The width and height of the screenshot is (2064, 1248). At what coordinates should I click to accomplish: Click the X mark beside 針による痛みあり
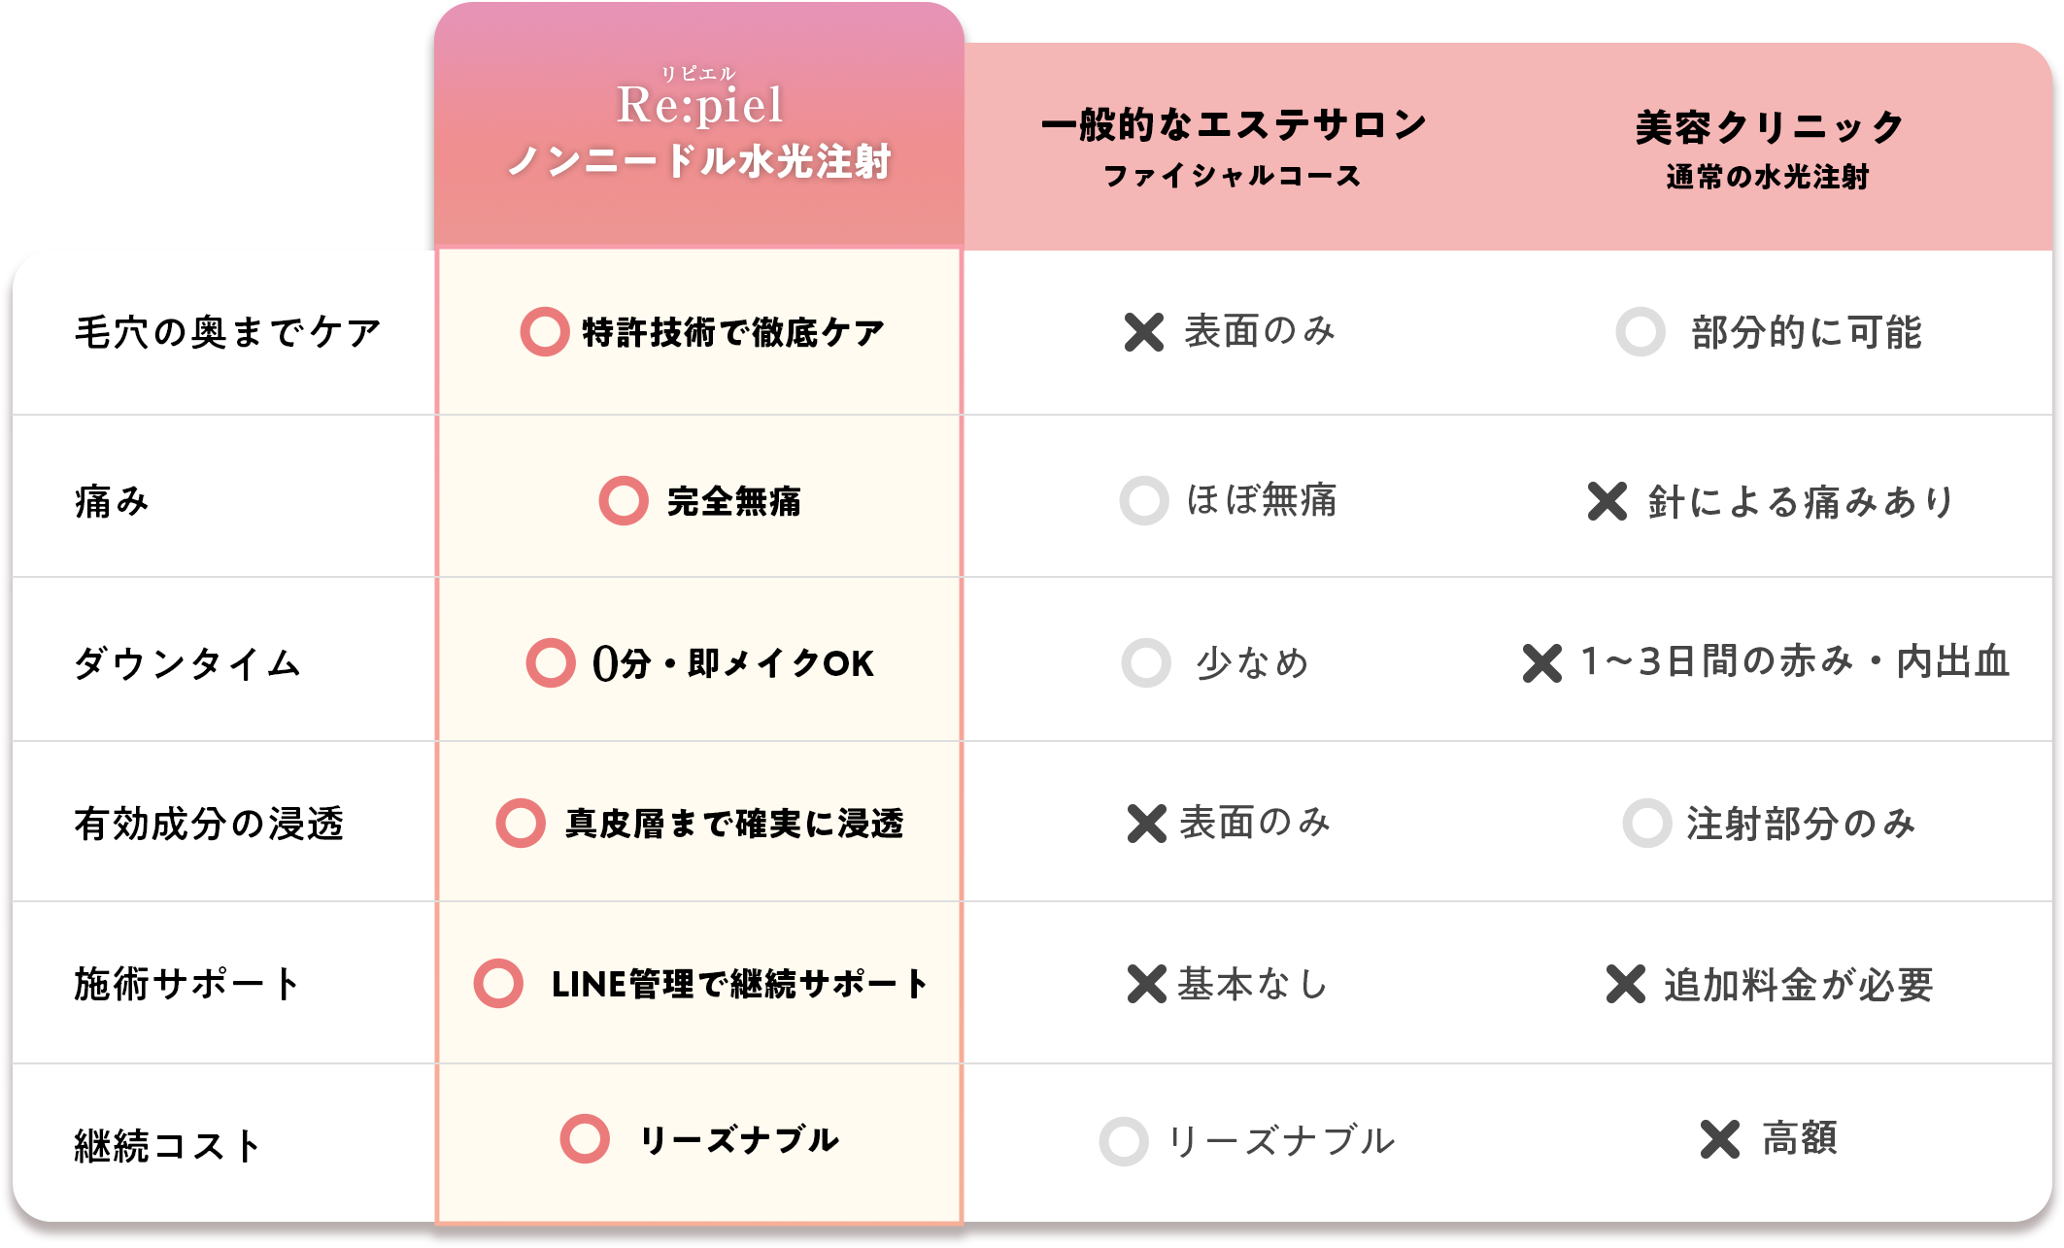(1607, 501)
